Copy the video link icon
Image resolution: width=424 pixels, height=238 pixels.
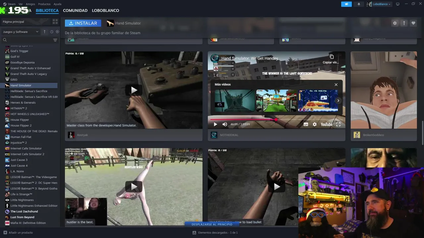[x=331, y=57]
